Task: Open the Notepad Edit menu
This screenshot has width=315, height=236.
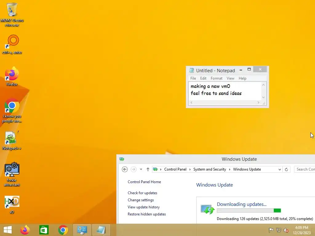Action: [x=203, y=78]
